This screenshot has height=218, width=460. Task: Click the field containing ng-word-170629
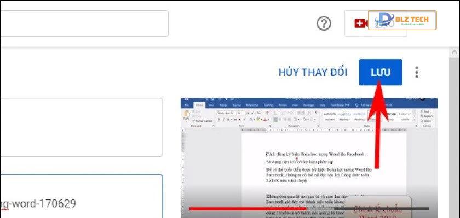click(81, 197)
